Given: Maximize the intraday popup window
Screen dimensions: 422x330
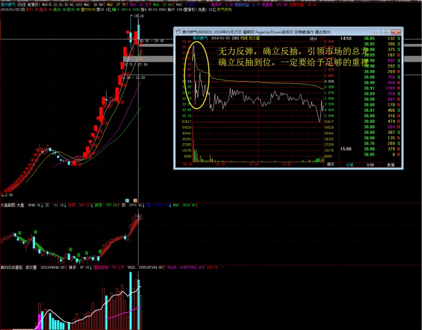Looking at the screenshot, I should (386, 32).
